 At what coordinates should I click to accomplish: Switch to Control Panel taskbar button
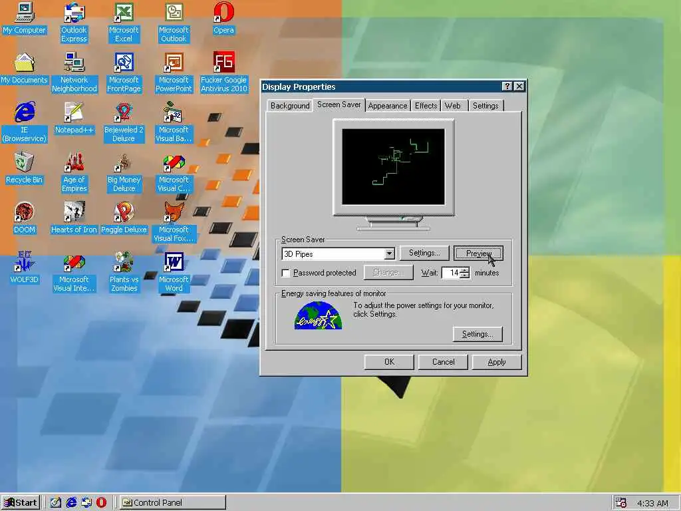pos(173,503)
